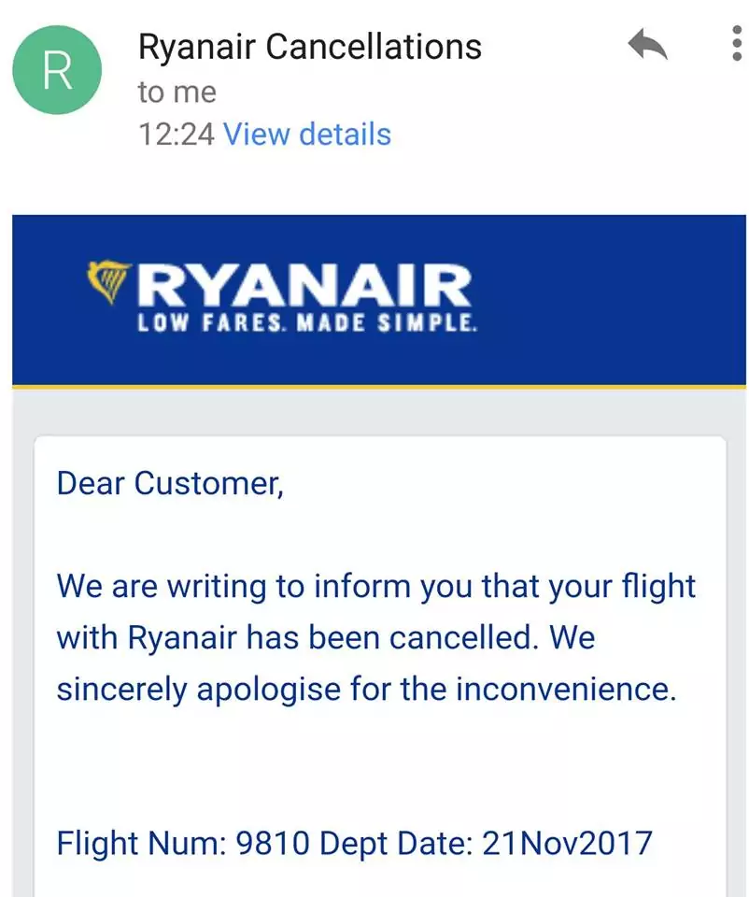The height and width of the screenshot is (897, 749).
Task: Click the 'Low Fares. Made Simple.' tagline
Action: [x=306, y=323]
